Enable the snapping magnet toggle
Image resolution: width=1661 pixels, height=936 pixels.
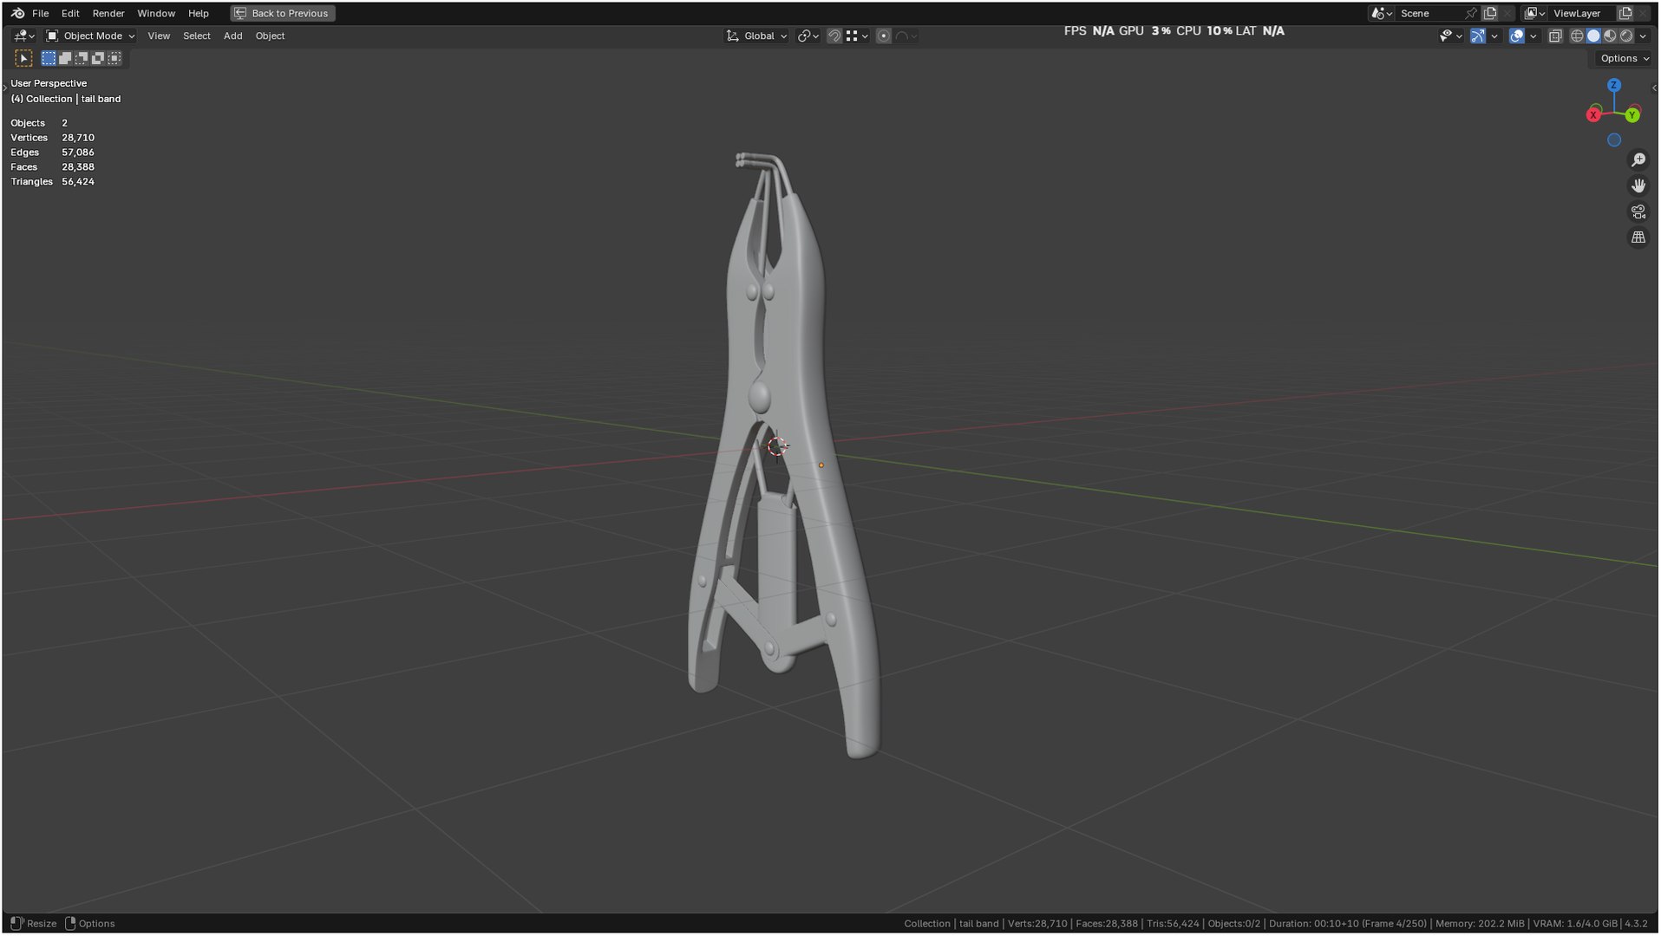point(834,36)
